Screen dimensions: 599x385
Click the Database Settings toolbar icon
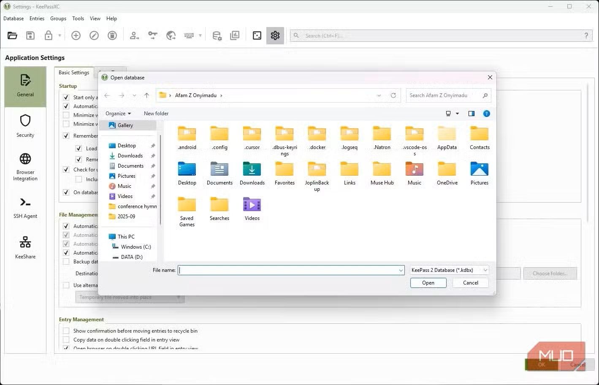pyautogui.click(x=217, y=35)
